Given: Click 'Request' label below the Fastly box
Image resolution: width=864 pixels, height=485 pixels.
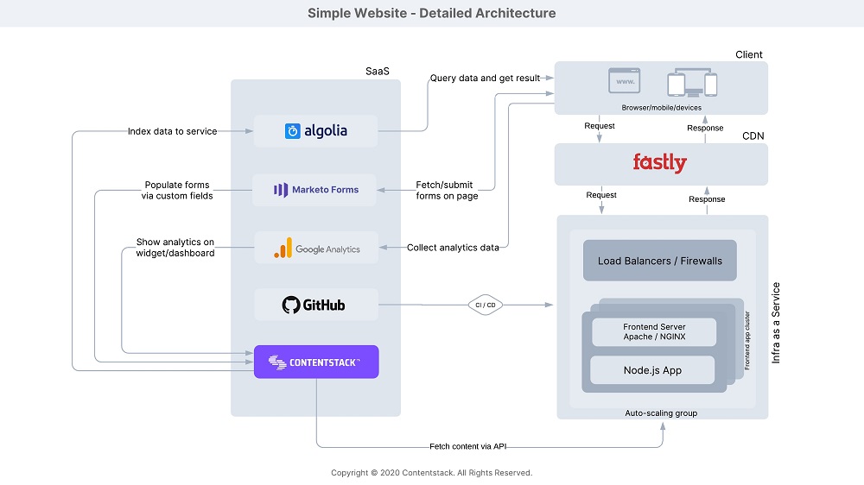Looking at the screenshot, I should pos(601,195).
